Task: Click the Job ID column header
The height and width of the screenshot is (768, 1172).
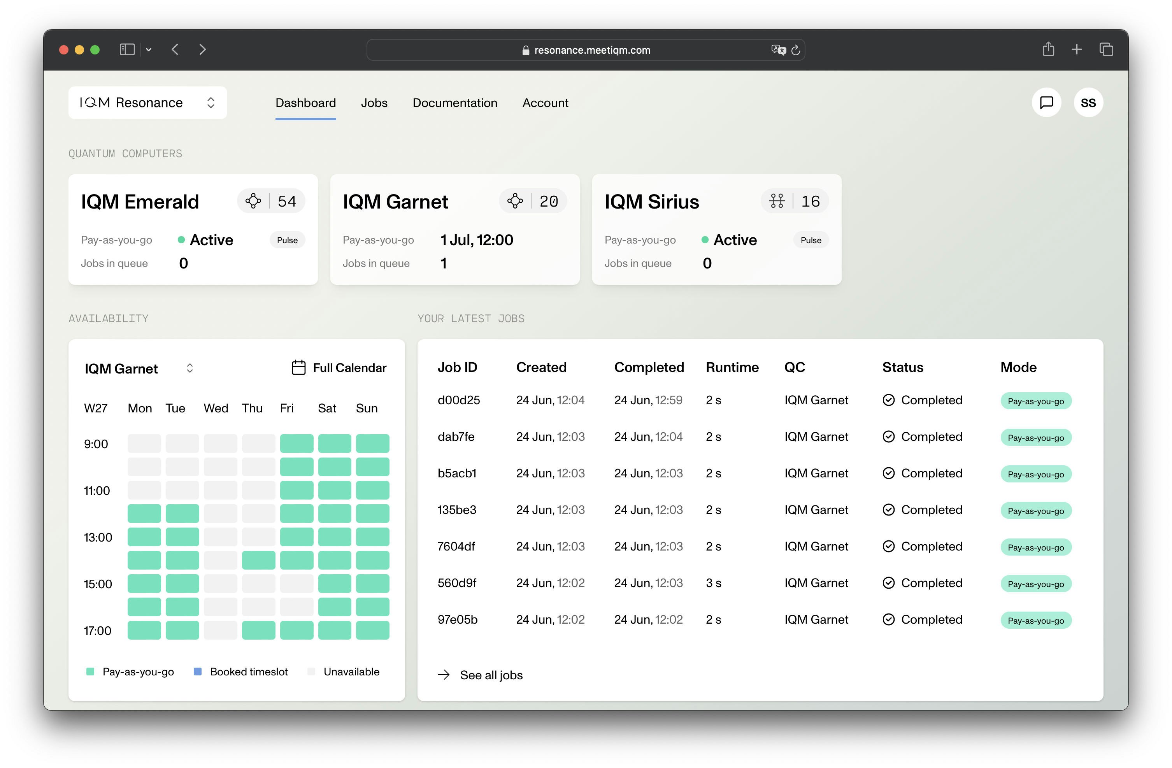Action: coord(458,367)
